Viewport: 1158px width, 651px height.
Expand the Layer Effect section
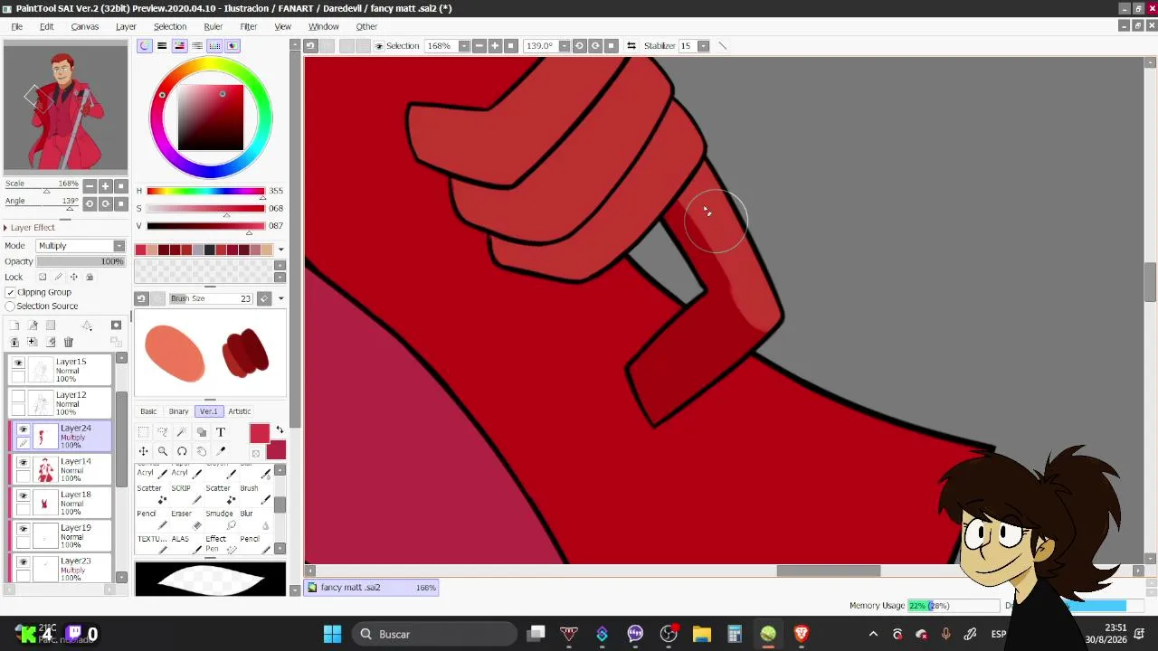(5, 228)
